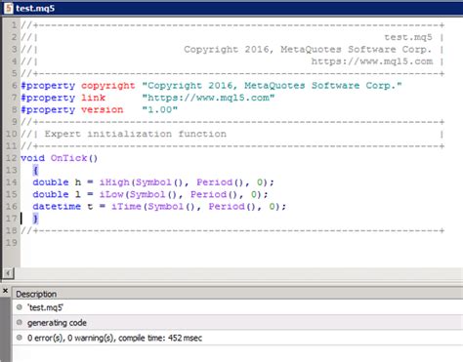Click the iHigh function call in line 14

coord(114,182)
